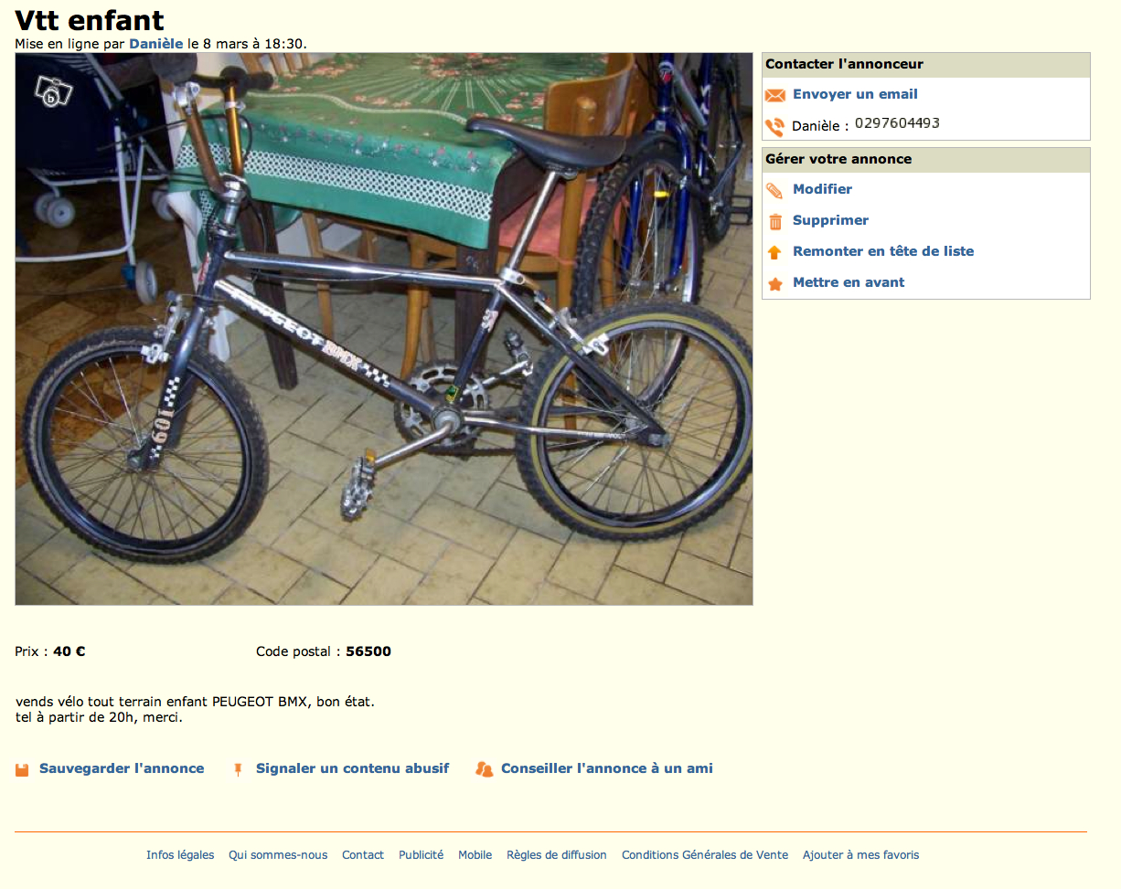Click the floppy disk save icon
The width and height of the screenshot is (1121, 889).
[23, 769]
